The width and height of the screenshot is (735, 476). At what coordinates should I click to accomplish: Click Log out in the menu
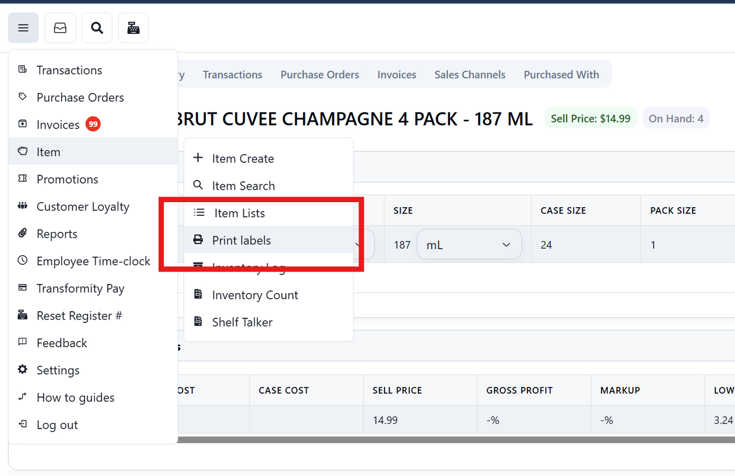[57, 425]
